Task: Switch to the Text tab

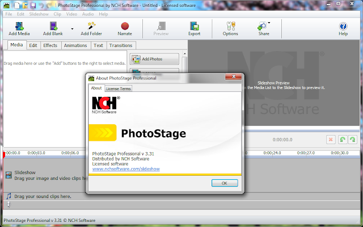Action: coord(98,45)
